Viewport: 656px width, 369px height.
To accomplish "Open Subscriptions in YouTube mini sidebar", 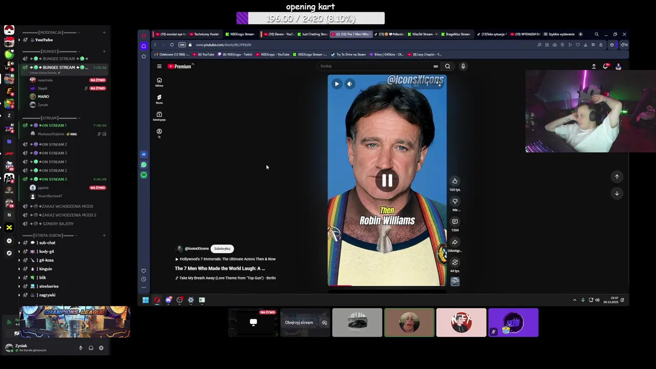I will 159,116.
